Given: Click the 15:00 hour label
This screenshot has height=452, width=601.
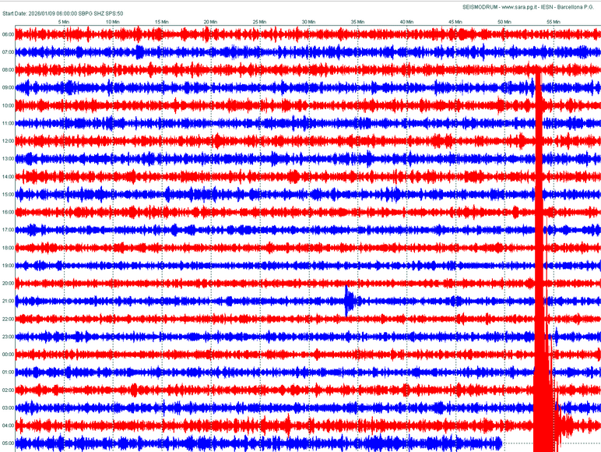Looking at the screenshot, I should point(8,194).
